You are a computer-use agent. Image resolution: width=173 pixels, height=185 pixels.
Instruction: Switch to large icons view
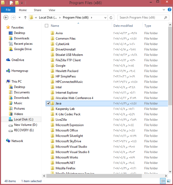(169, 181)
